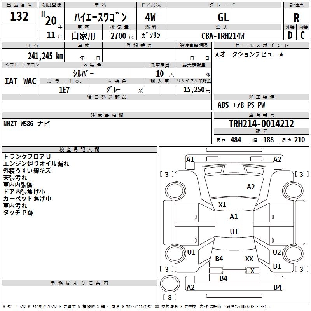Click the registration month 11
Screen dimensions: 311x311
[x=51, y=35]
